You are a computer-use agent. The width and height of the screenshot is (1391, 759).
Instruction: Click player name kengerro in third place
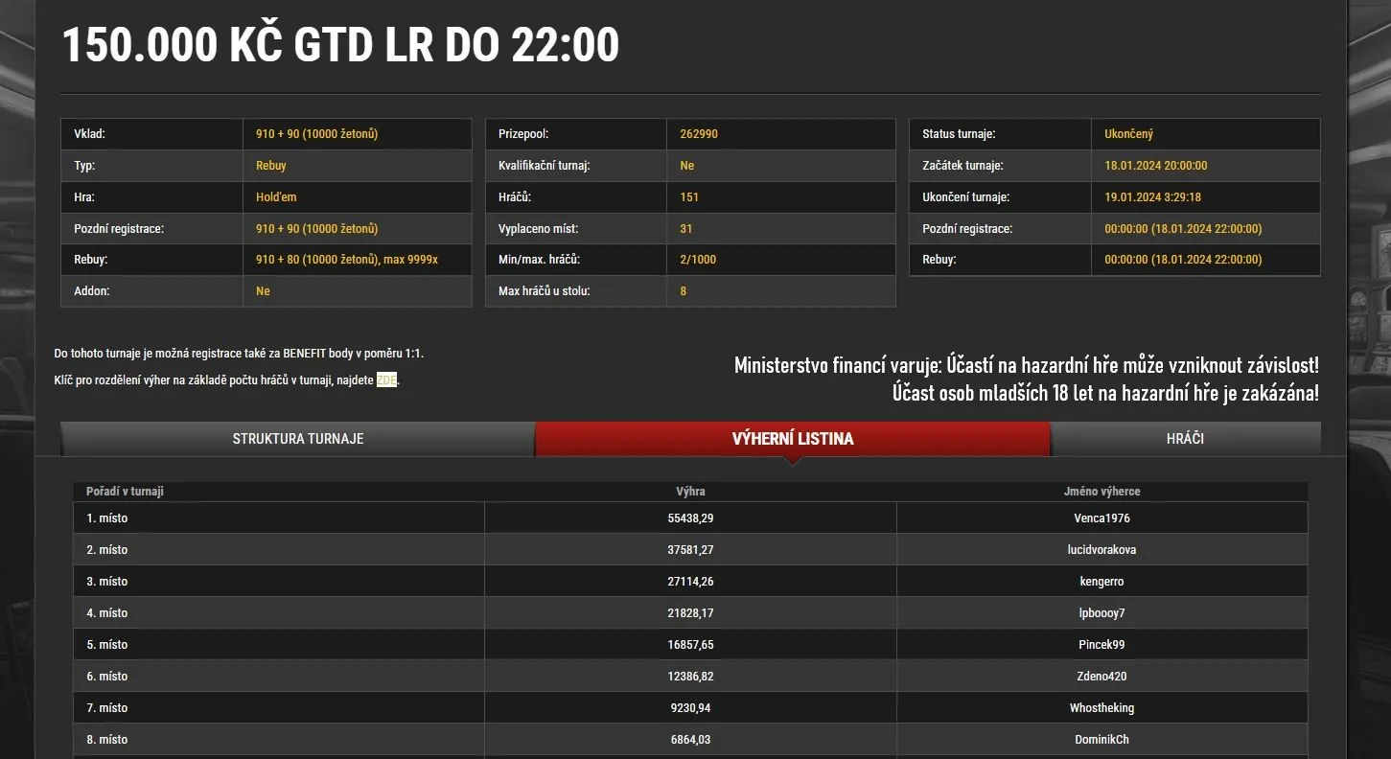click(1101, 582)
